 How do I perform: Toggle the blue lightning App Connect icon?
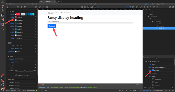pyautogui.click(x=127, y=7)
